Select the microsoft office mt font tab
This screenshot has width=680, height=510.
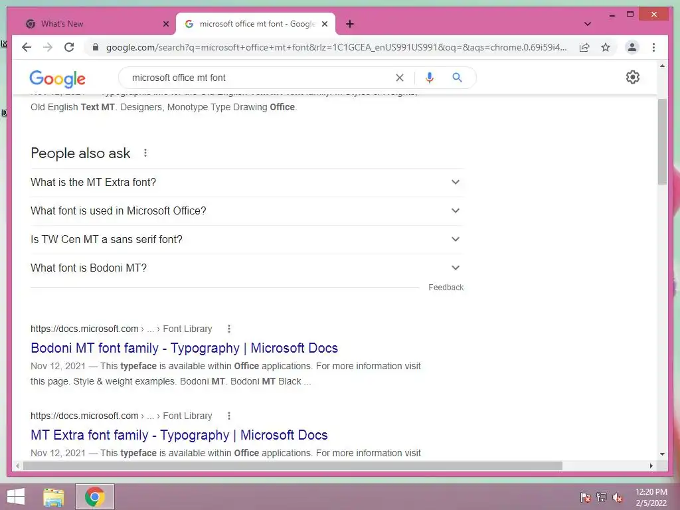point(256,24)
